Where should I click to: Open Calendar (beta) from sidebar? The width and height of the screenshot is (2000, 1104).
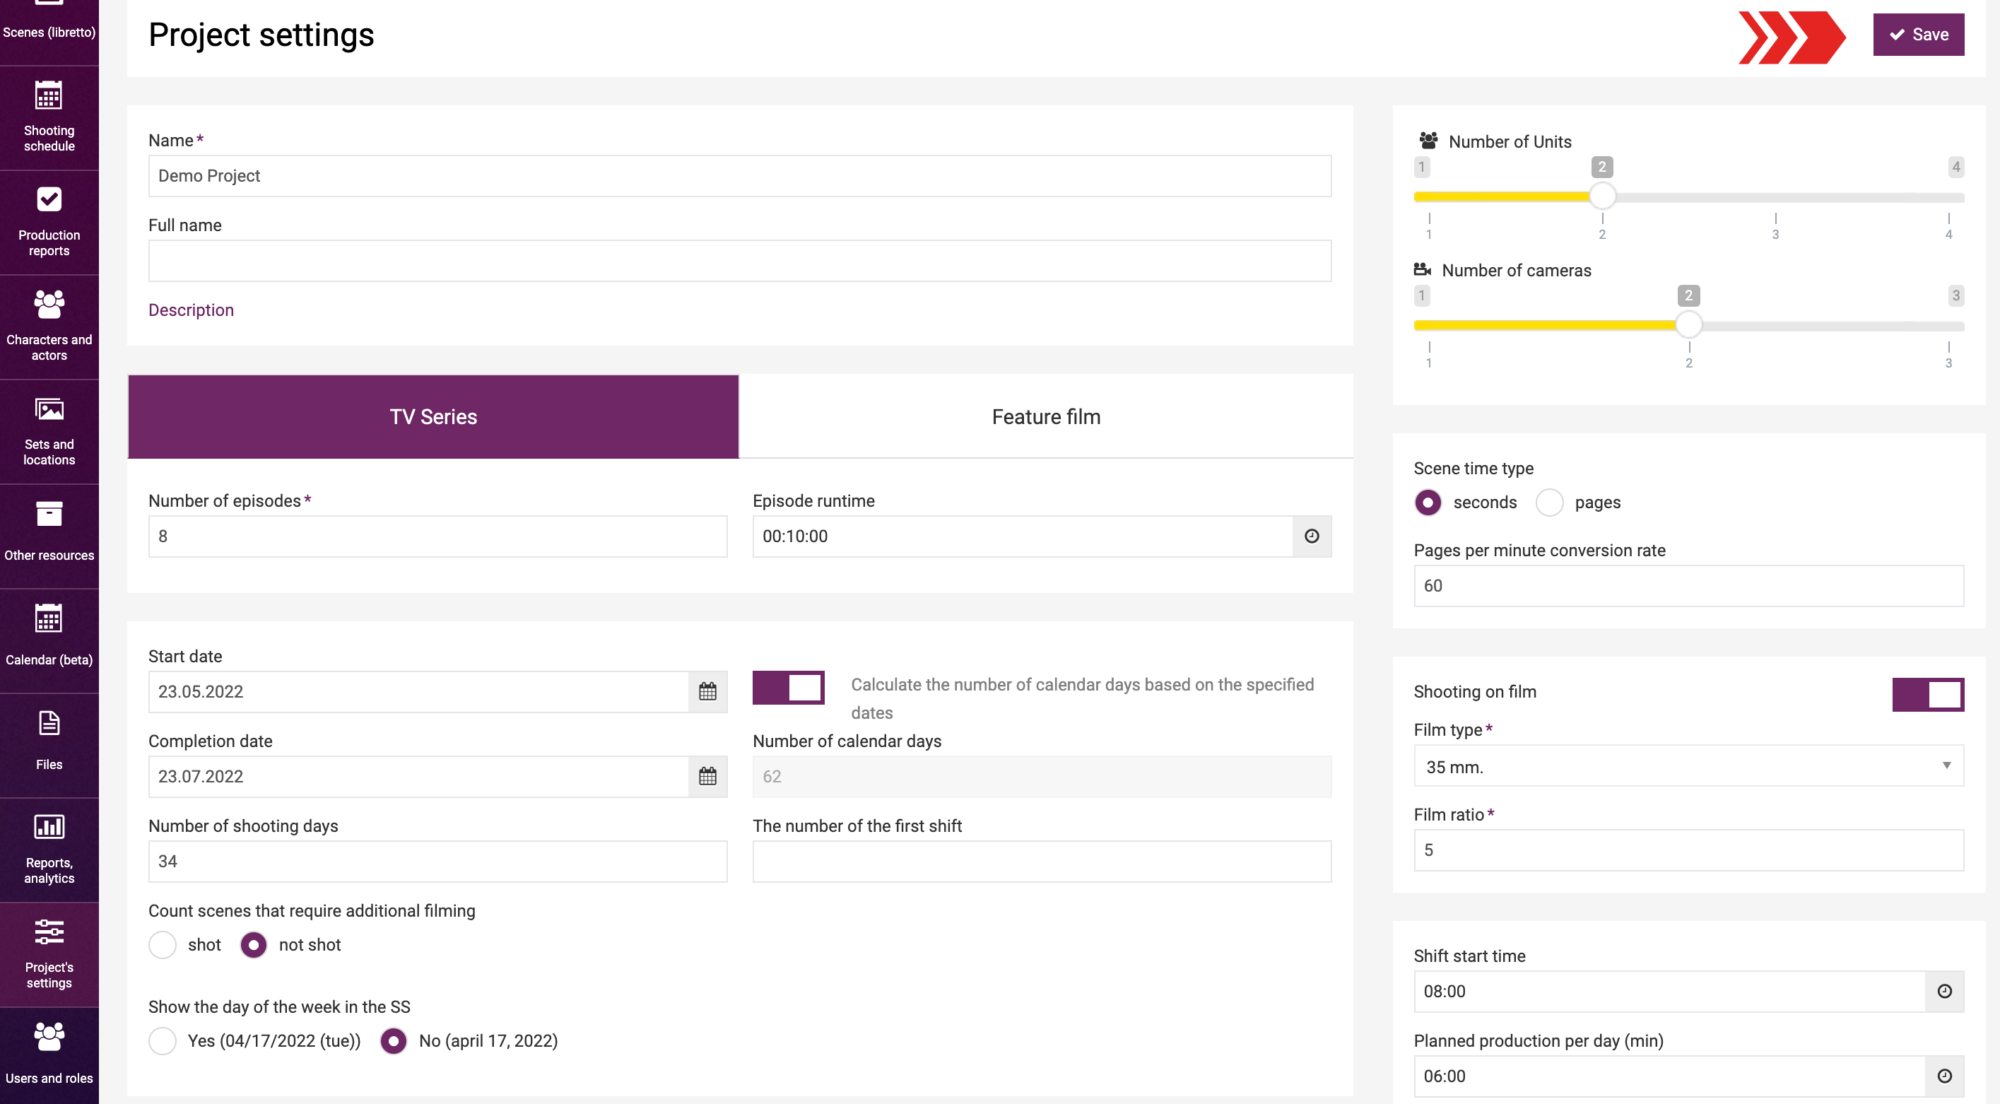(x=49, y=640)
